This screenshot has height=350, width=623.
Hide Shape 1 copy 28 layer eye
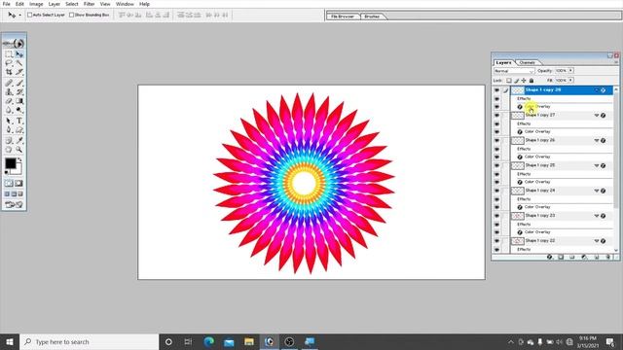click(496, 90)
